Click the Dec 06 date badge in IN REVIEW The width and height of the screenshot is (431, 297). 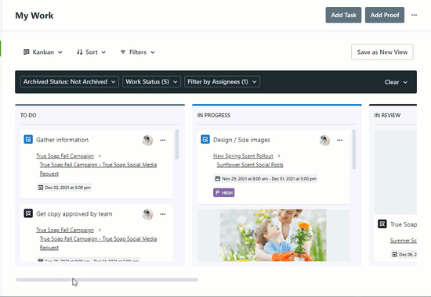click(404, 255)
